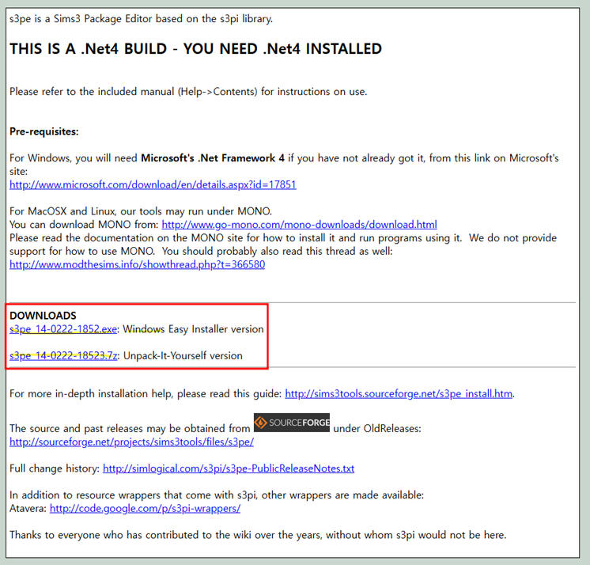
Task: Open the Microsoft .Net Framework download link
Action: point(153,184)
